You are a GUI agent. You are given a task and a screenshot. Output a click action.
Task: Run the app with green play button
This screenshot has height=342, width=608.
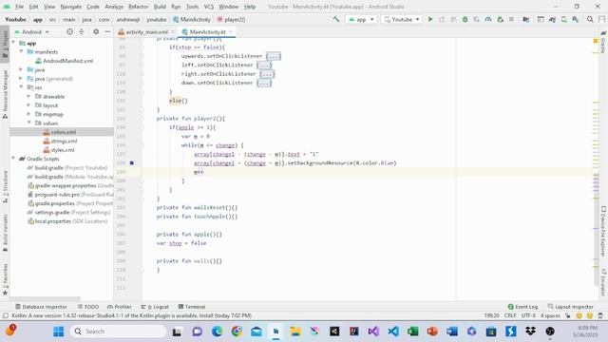click(x=430, y=19)
